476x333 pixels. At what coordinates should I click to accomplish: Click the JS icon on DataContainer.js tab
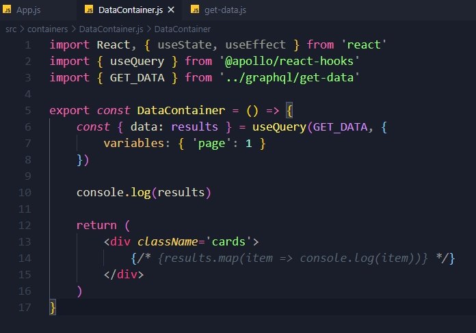point(89,10)
